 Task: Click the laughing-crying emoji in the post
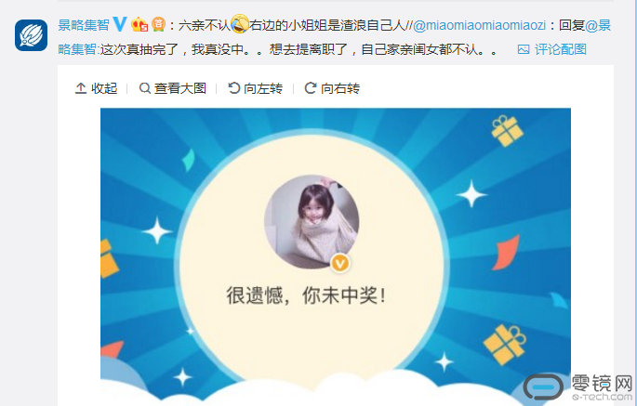(240, 24)
